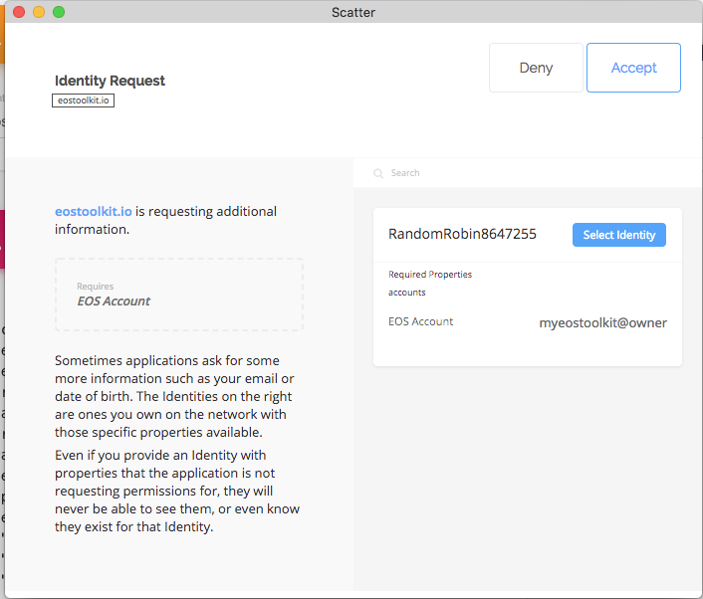Image resolution: width=703 pixels, height=599 pixels.
Task: Click the Search identities field
Action: click(x=528, y=173)
